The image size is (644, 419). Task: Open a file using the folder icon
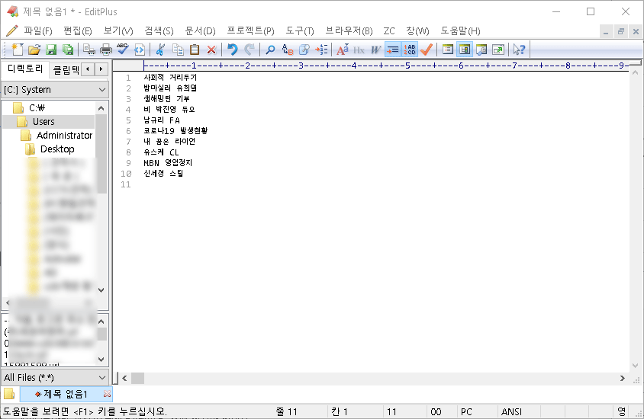click(34, 50)
